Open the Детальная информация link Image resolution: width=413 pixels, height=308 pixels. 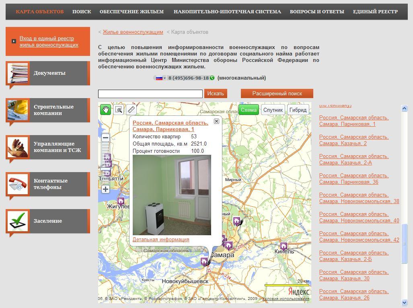(x=161, y=239)
